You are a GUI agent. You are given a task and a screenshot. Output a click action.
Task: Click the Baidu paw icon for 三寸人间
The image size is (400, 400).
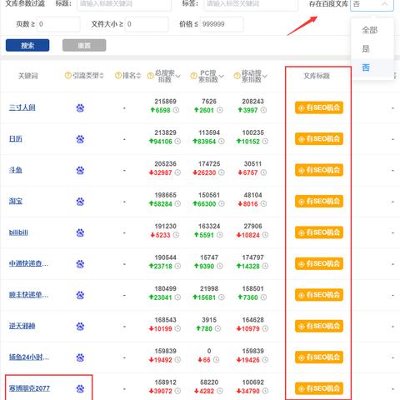click(80, 108)
